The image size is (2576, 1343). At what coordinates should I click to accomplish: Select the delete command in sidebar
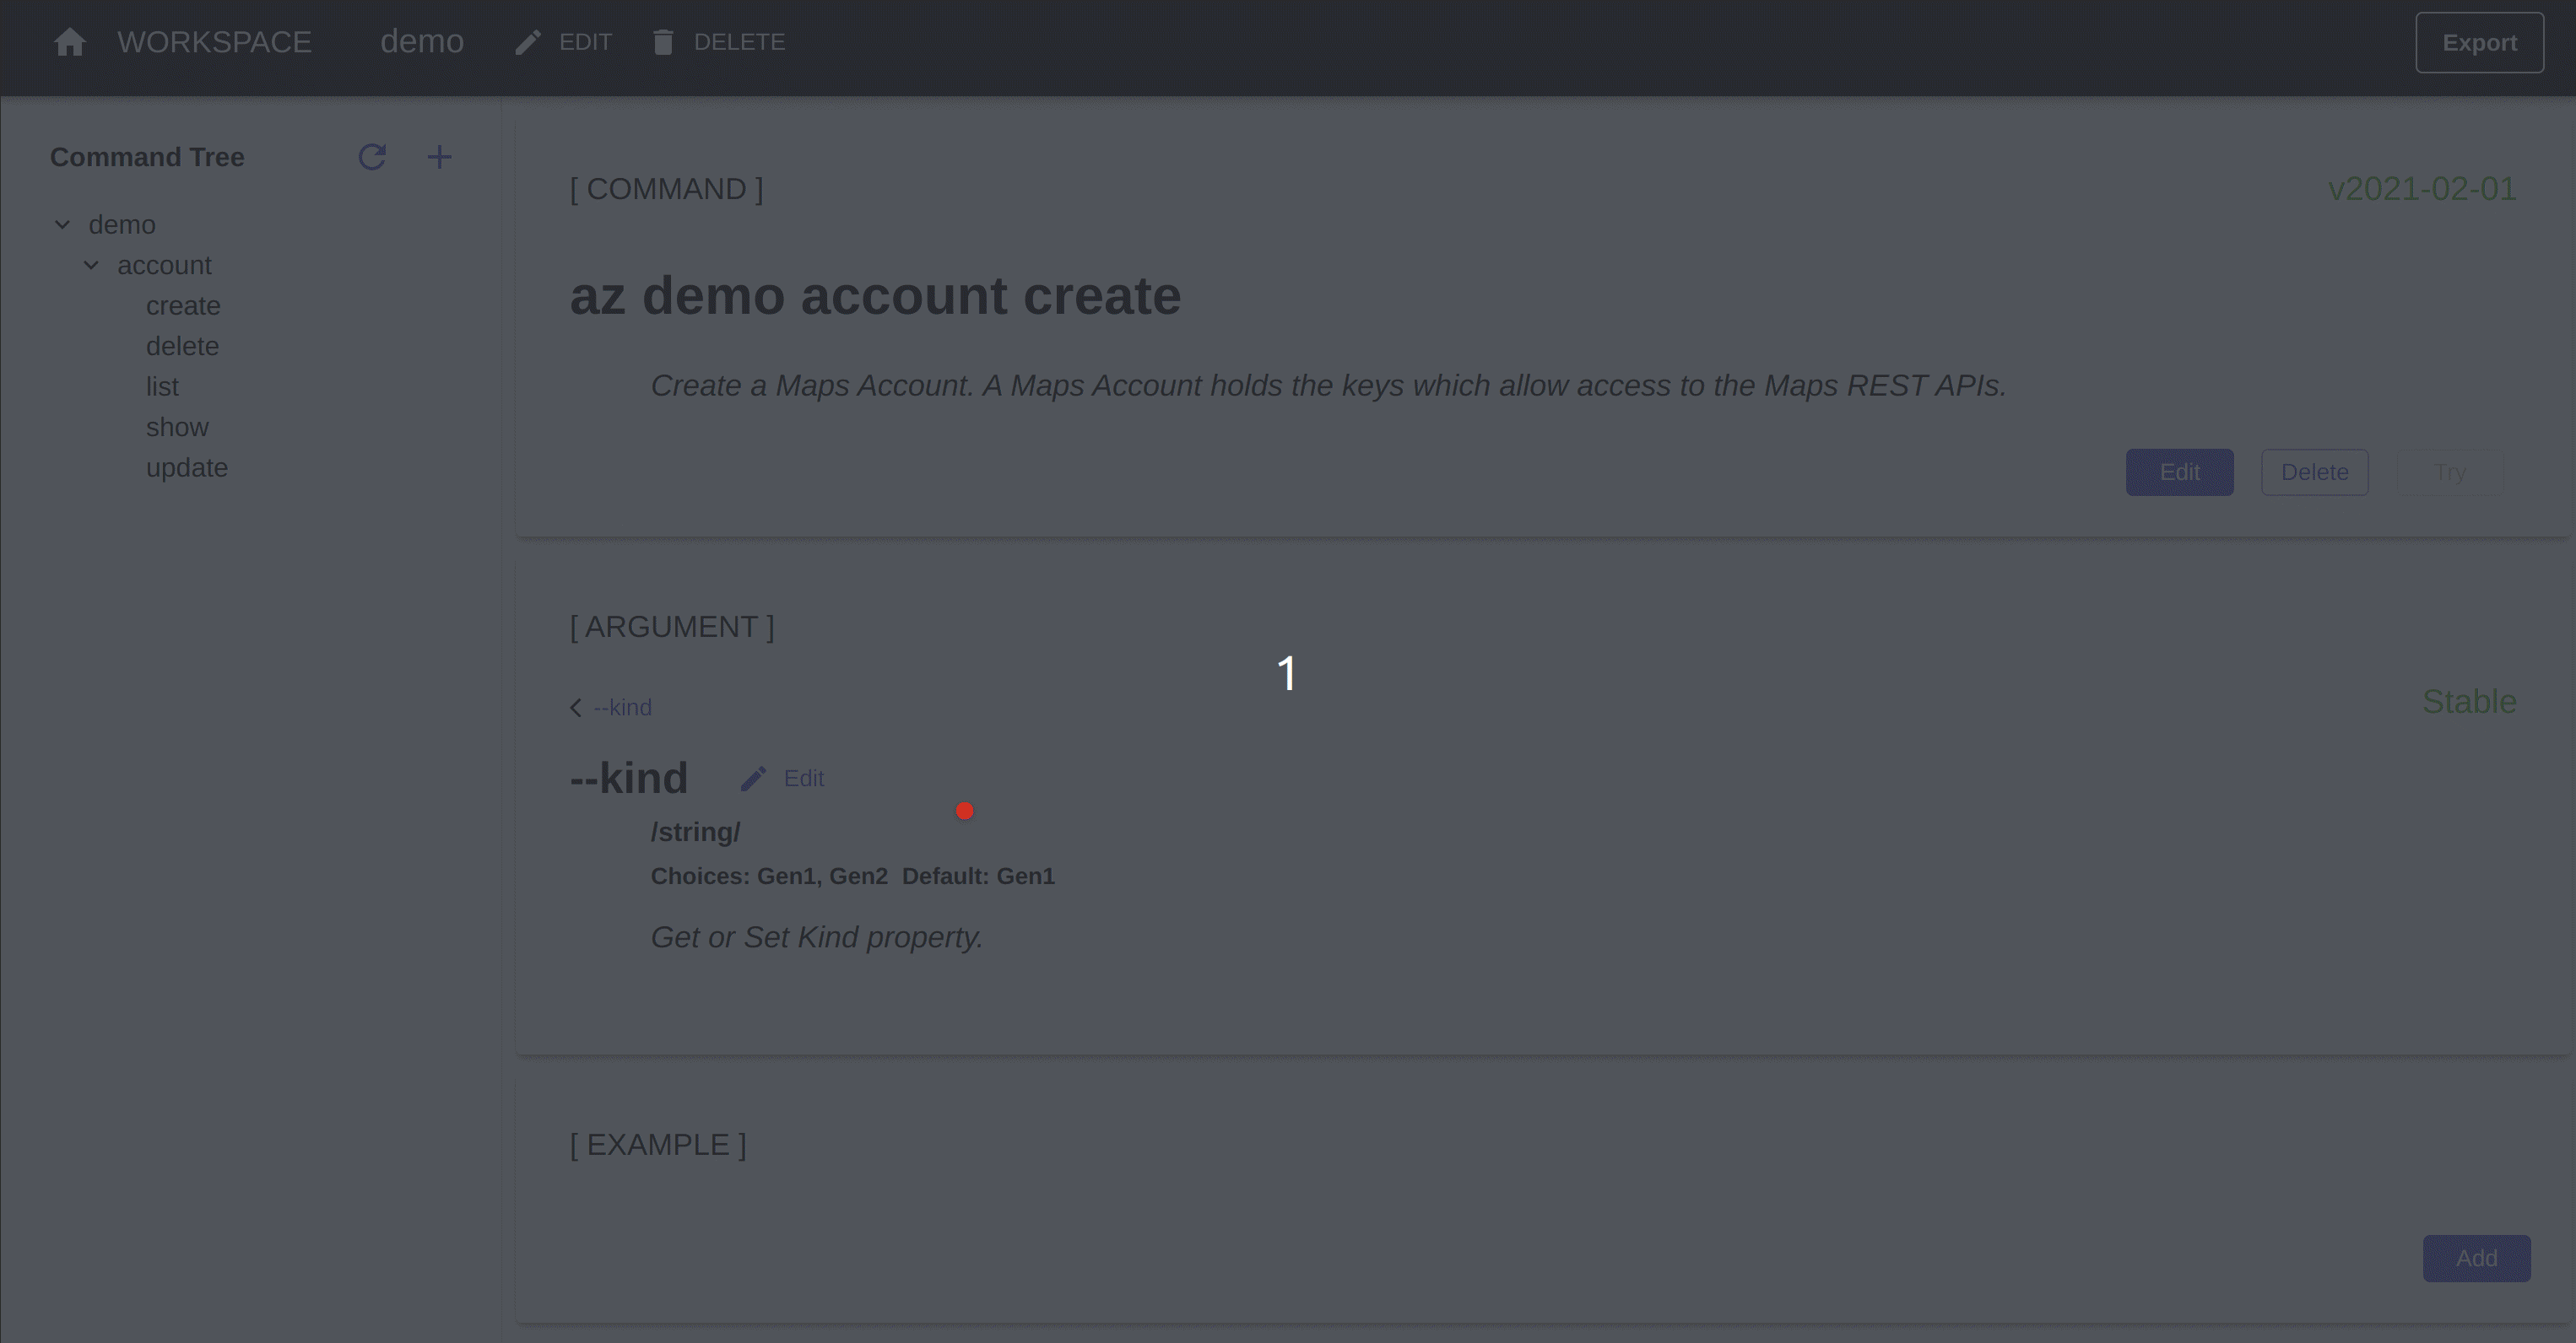(x=182, y=346)
